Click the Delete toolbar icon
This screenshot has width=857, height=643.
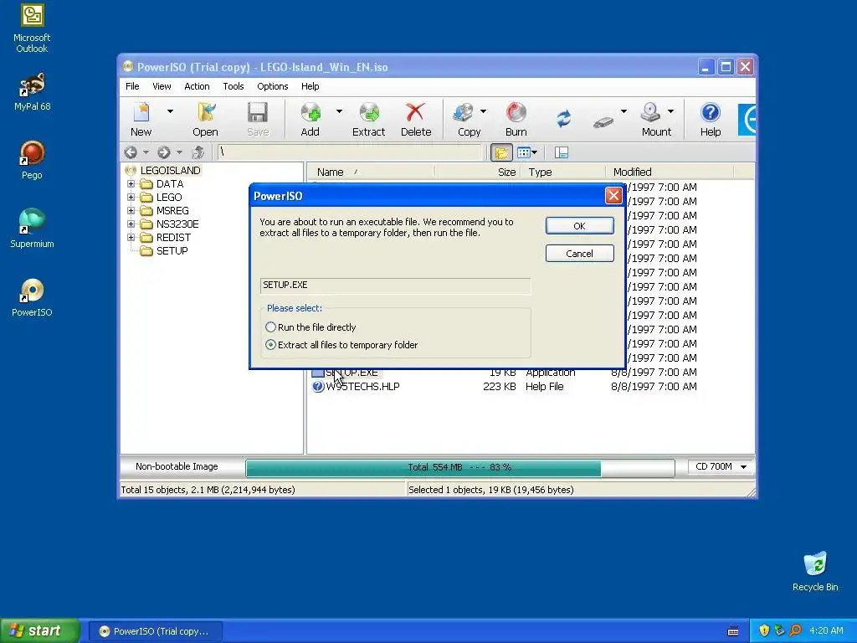(x=415, y=112)
